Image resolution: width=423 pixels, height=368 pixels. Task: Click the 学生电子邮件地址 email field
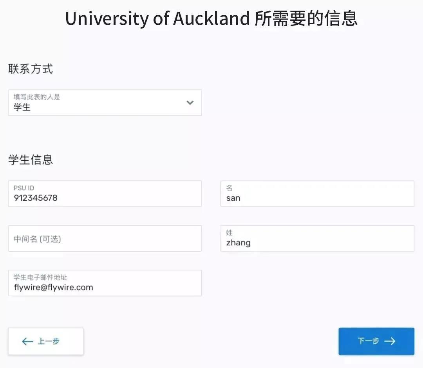click(x=105, y=283)
